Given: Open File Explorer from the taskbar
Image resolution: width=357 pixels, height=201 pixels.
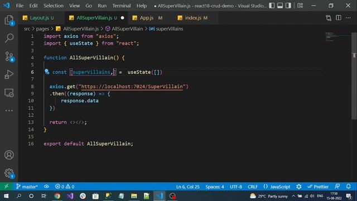Looking at the screenshot, I should tap(134, 196).
